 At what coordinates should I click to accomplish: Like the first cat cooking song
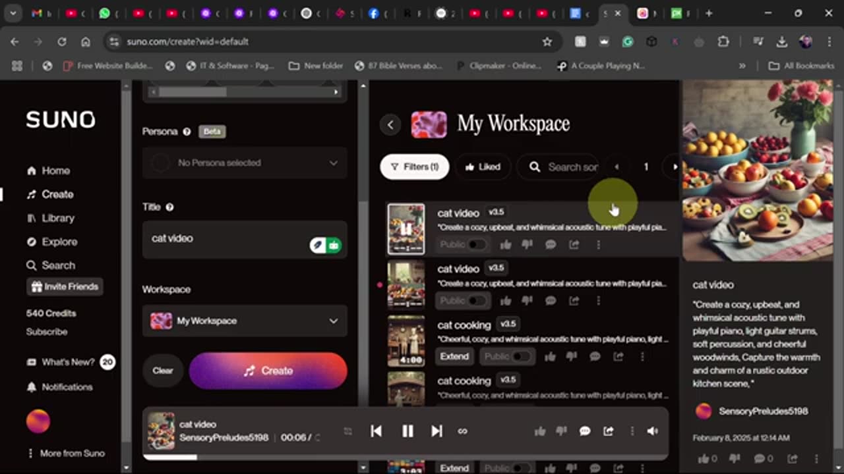pyautogui.click(x=551, y=357)
